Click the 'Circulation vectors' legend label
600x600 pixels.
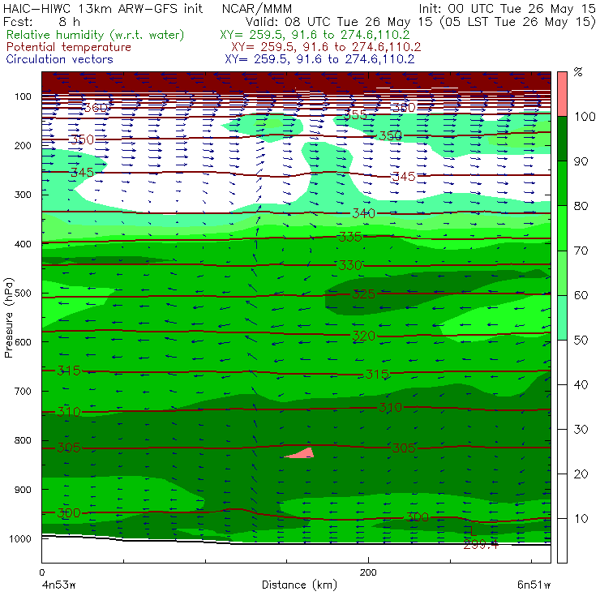click(x=59, y=59)
